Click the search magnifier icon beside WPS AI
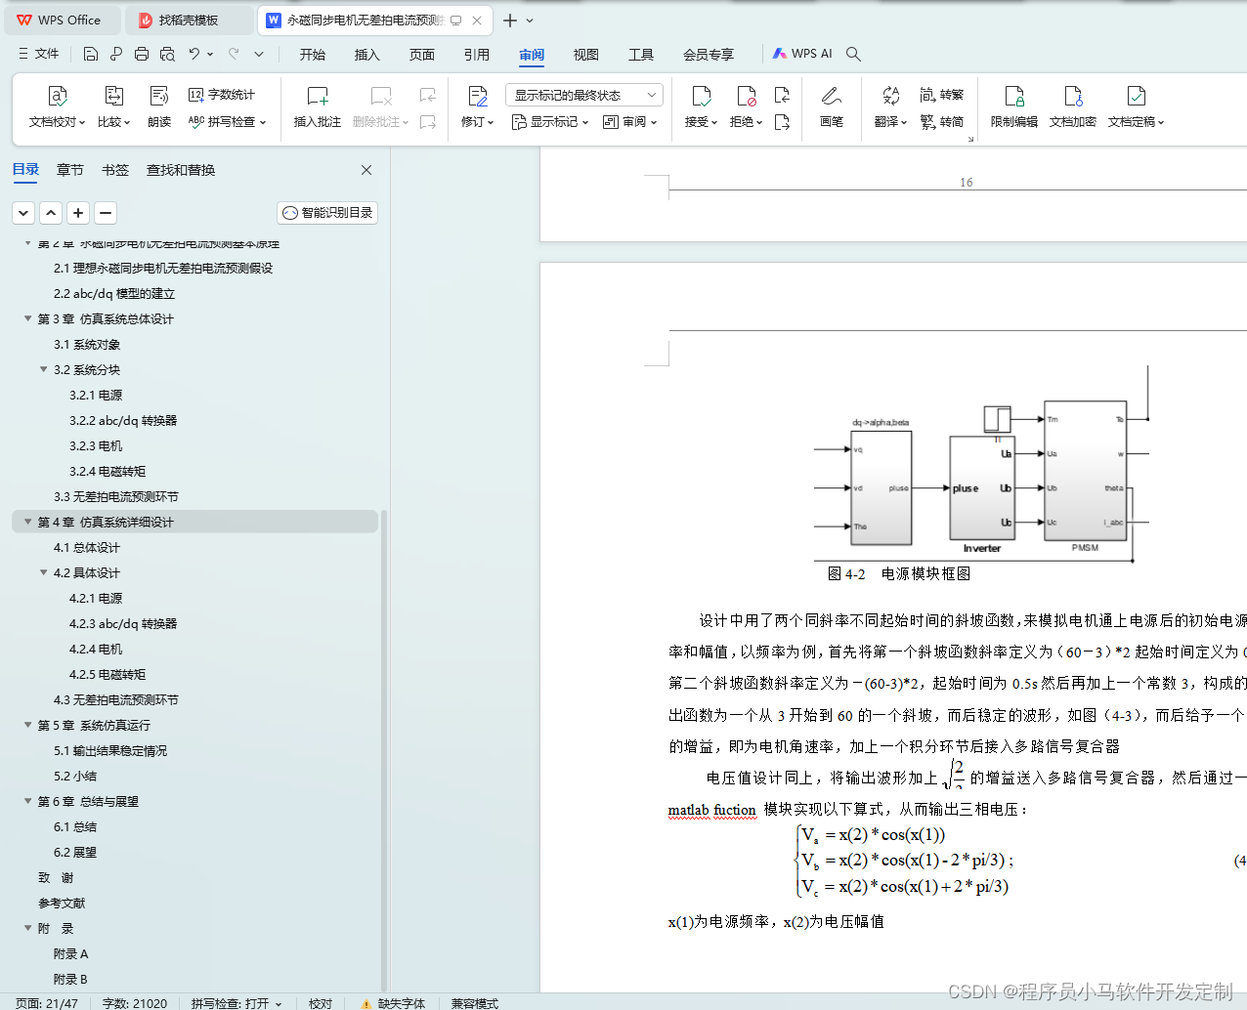 point(853,54)
